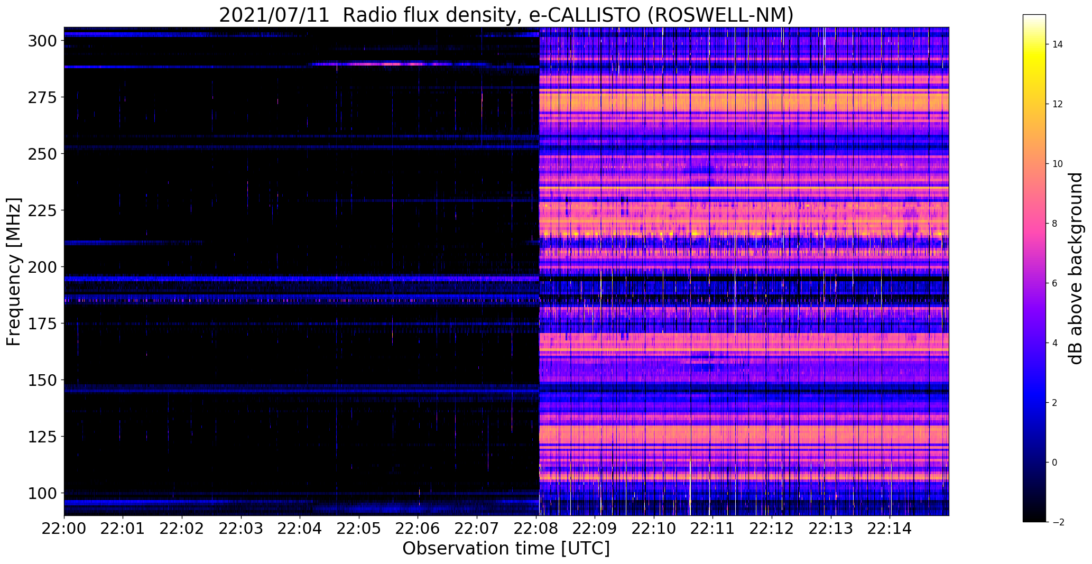The height and width of the screenshot is (564, 1092).
Task: Click time tick label 22:02
Action: [x=182, y=529]
